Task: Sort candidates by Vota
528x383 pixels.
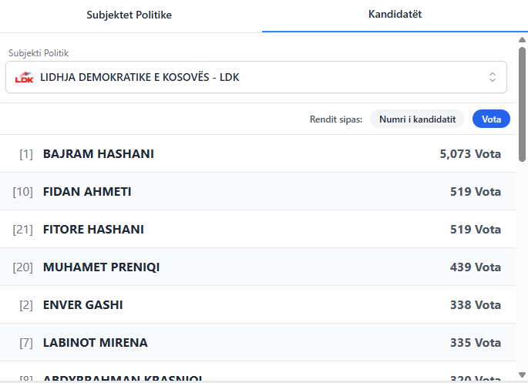Action: (x=491, y=119)
